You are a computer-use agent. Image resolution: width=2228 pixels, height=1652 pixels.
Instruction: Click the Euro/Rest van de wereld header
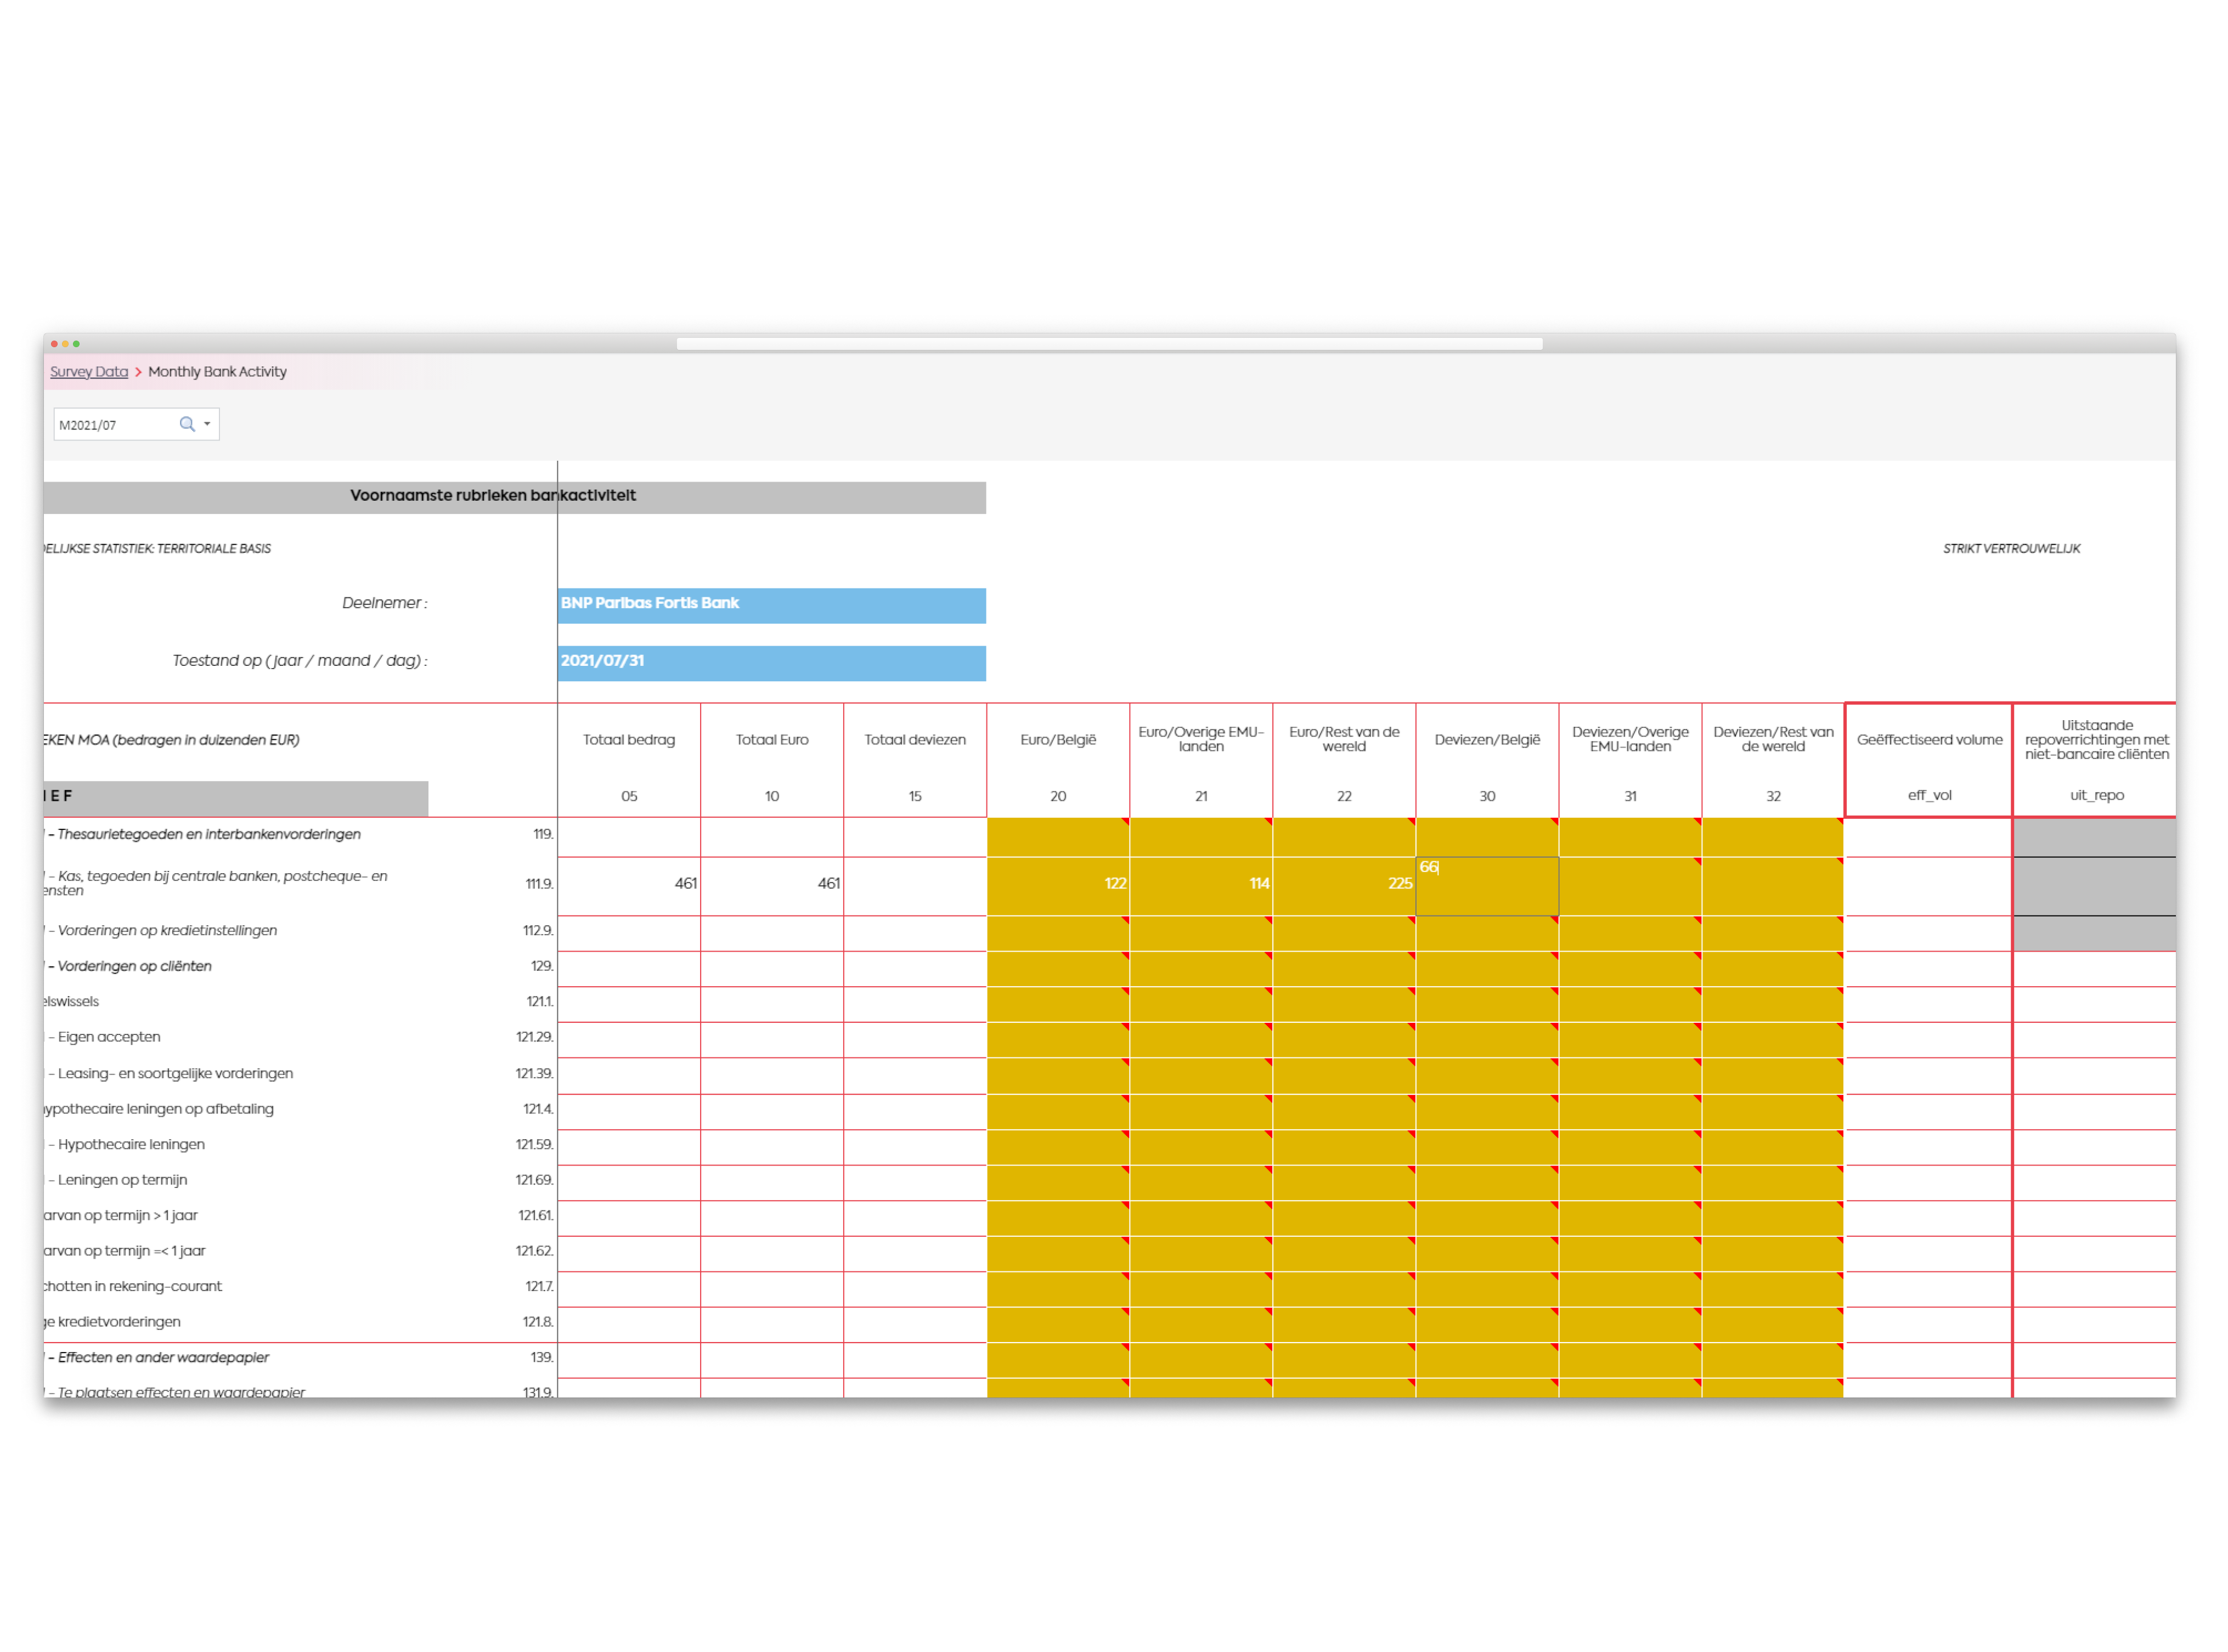[x=1344, y=739]
